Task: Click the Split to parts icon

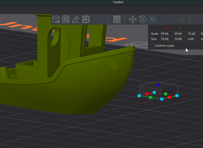Action: 107,19
